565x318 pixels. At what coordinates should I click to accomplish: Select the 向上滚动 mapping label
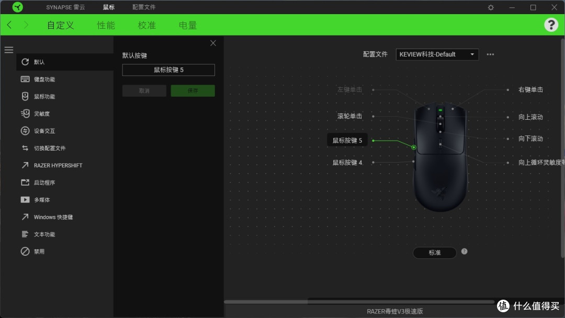coord(530,117)
